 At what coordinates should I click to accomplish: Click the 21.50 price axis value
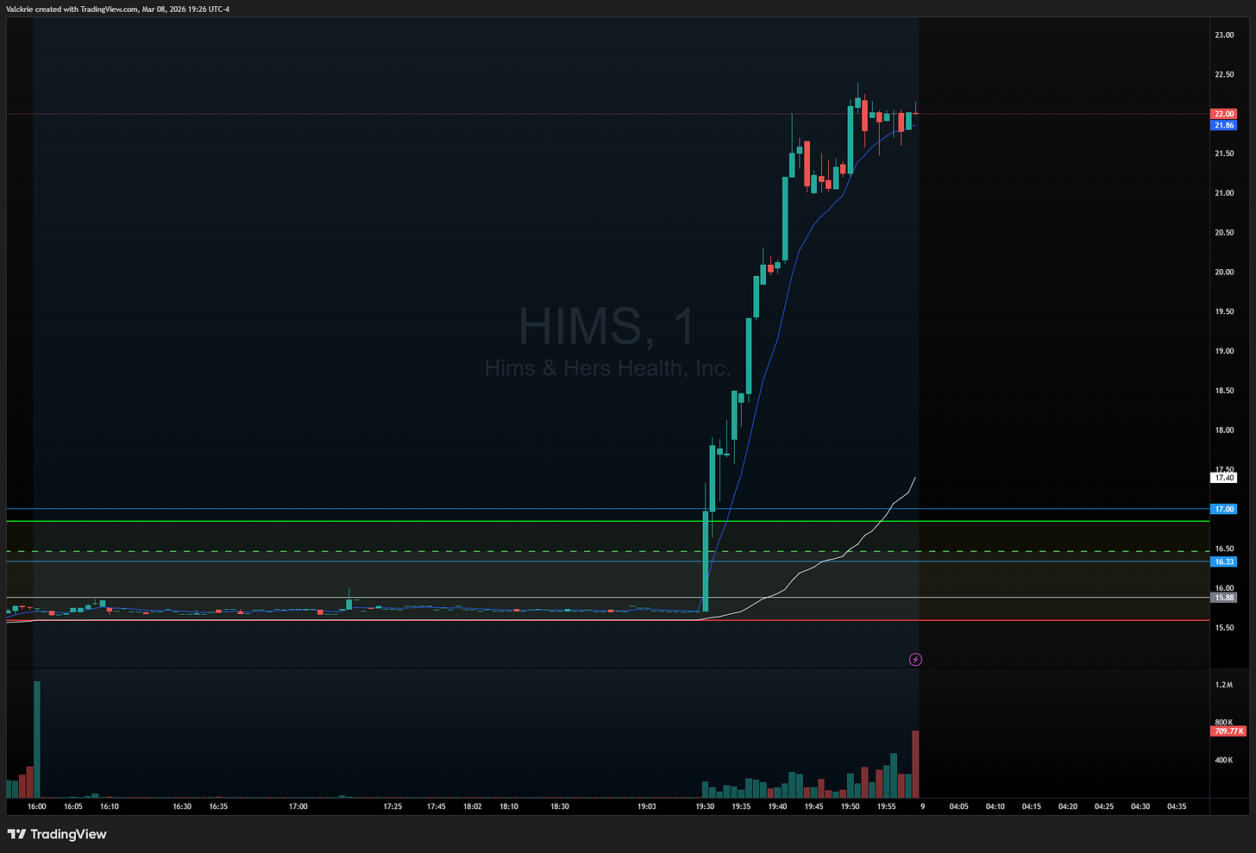click(1224, 154)
